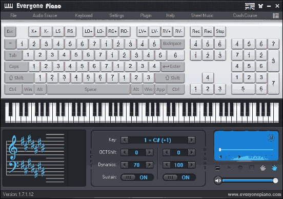Click the RV- volume key
The width and height of the screenshot is (283, 199).
click(x=178, y=31)
